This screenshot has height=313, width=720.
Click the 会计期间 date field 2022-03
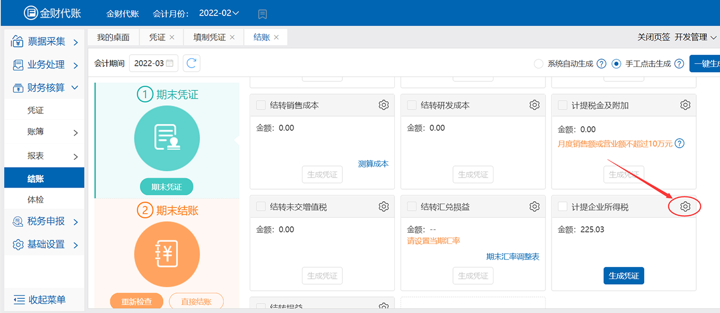point(153,64)
